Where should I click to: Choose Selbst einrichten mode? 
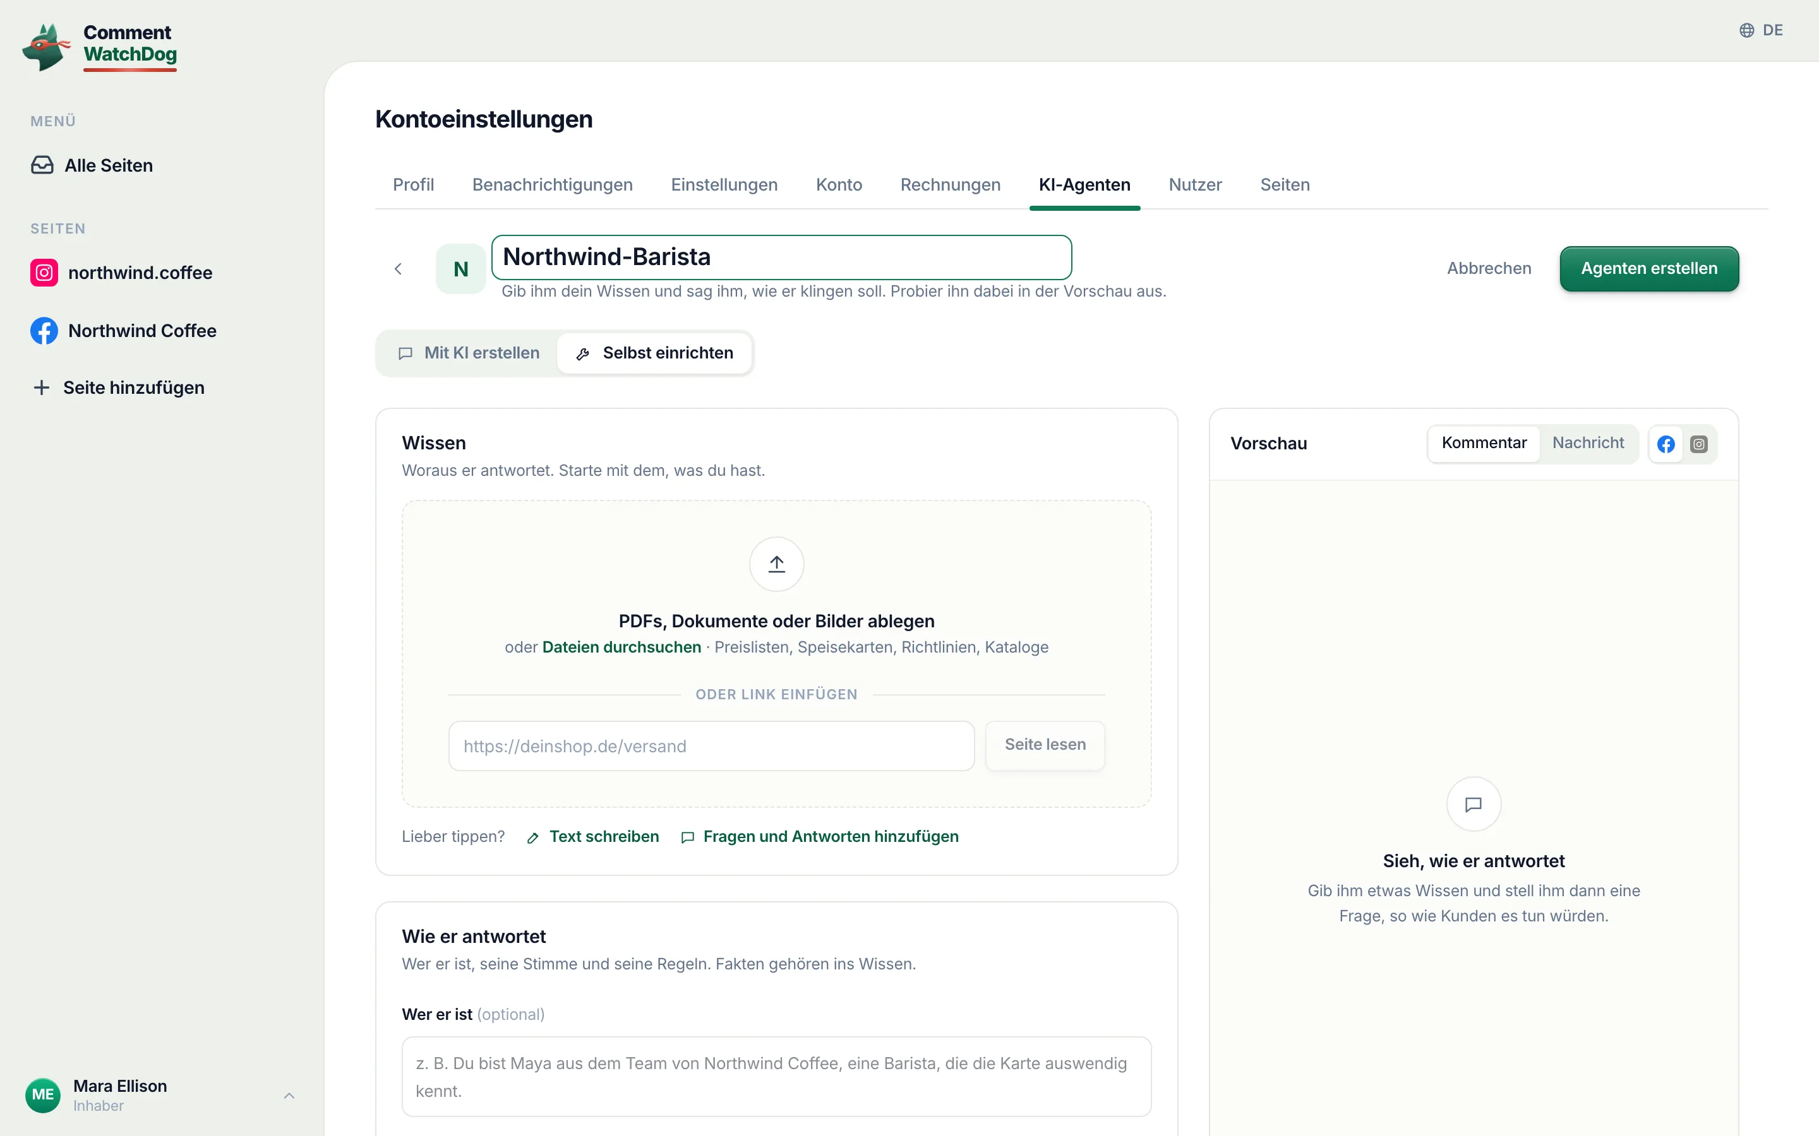654,353
